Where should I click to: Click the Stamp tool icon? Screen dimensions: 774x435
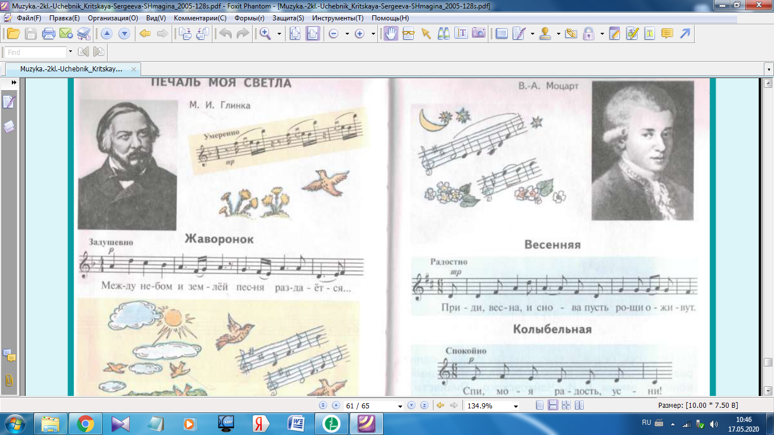click(545, 33)
